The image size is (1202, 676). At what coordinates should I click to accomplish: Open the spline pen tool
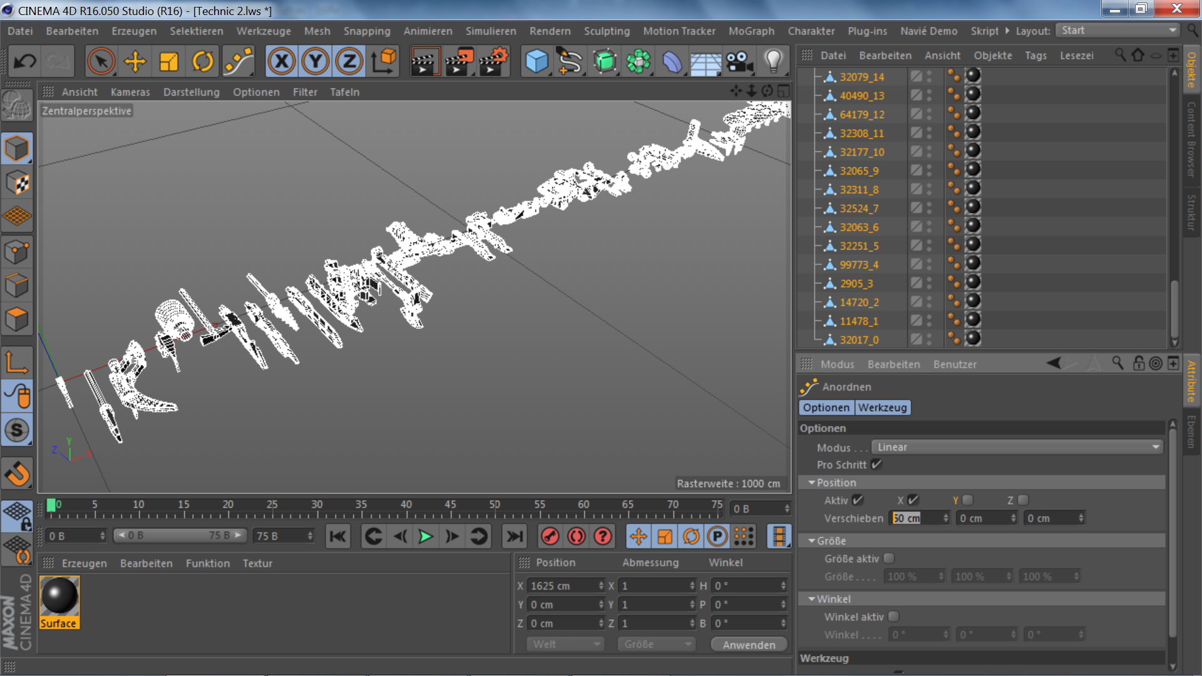pyautogui.click(x=570, y=61)
